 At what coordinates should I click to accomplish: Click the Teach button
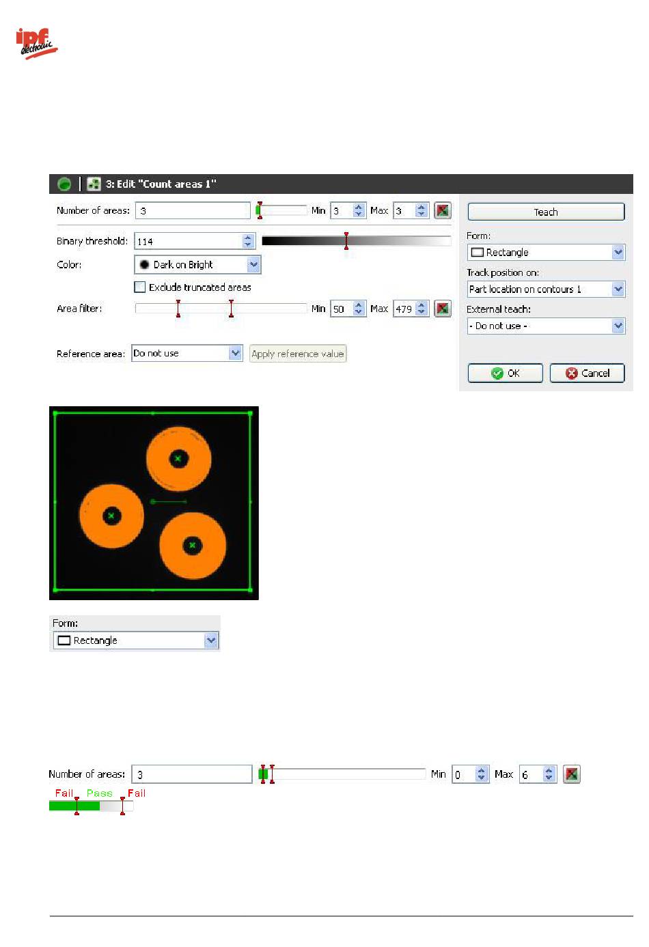[546, 212]
